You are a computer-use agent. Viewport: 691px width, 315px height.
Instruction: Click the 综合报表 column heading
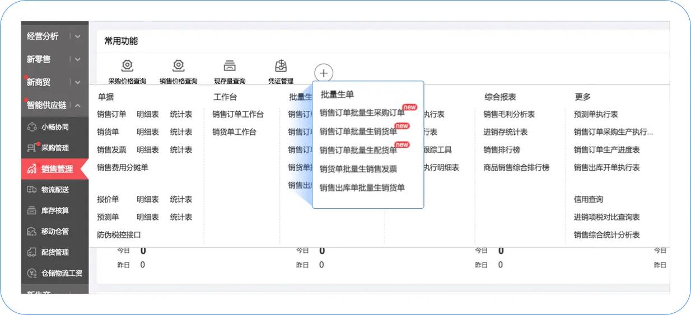500,97
